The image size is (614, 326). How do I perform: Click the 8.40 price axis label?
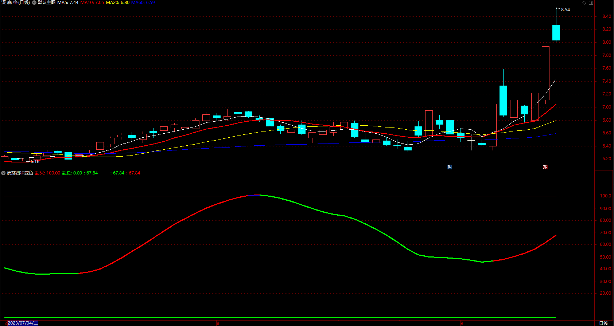click(x=607, y=16)
